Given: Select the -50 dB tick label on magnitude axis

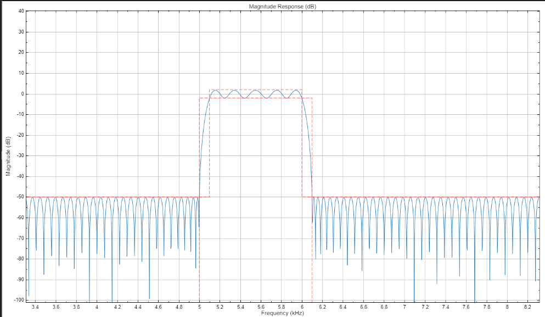Looking at the screenshot, I should tap(20, 197).
